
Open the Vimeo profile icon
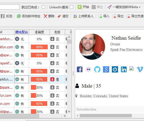[x=140, y=69]
